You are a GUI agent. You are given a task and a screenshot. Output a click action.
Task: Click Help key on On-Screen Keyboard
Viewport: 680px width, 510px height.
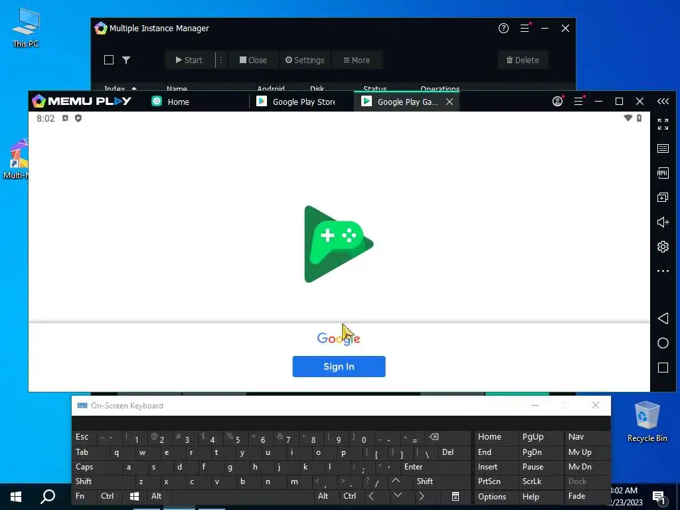coord(541,497)
